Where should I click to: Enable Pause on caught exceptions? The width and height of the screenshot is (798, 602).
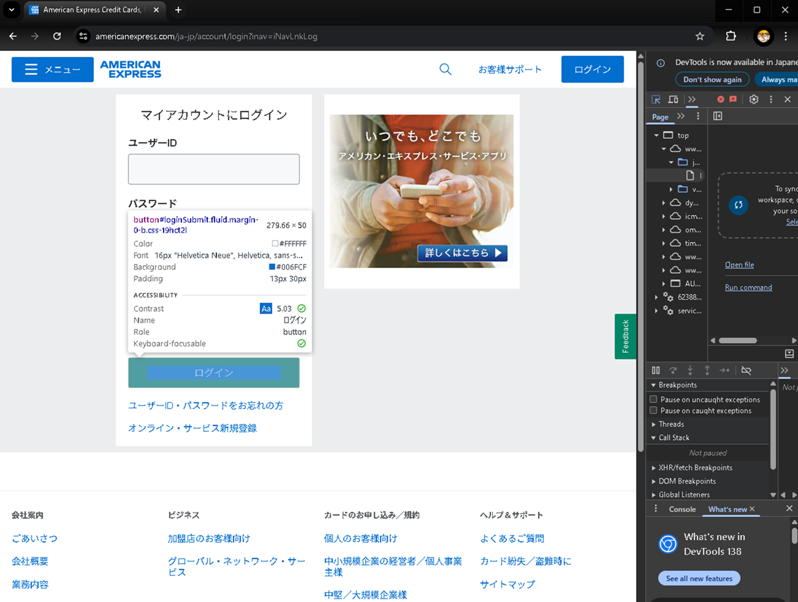[654, 411]
